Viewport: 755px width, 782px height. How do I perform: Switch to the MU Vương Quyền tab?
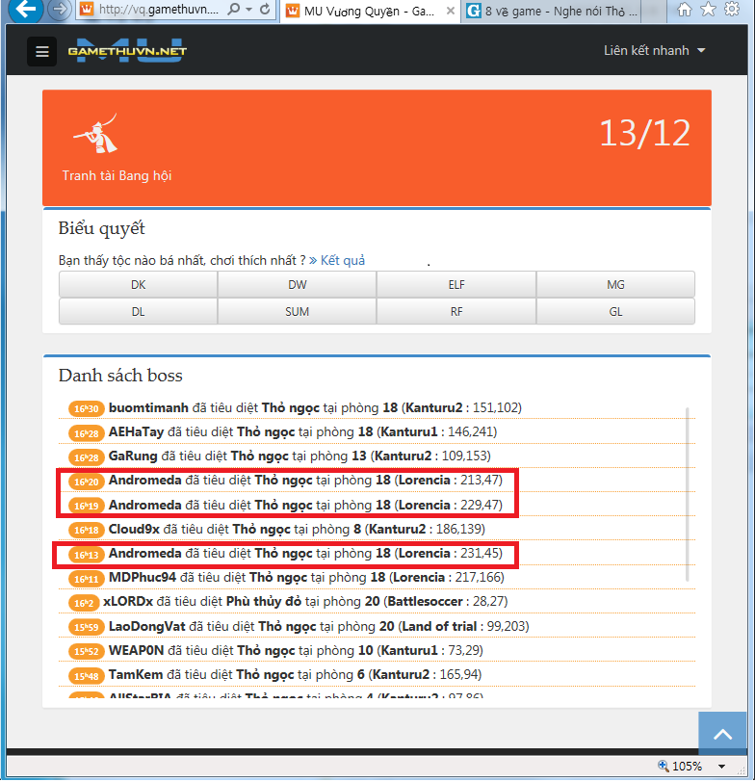click(368, 11)
